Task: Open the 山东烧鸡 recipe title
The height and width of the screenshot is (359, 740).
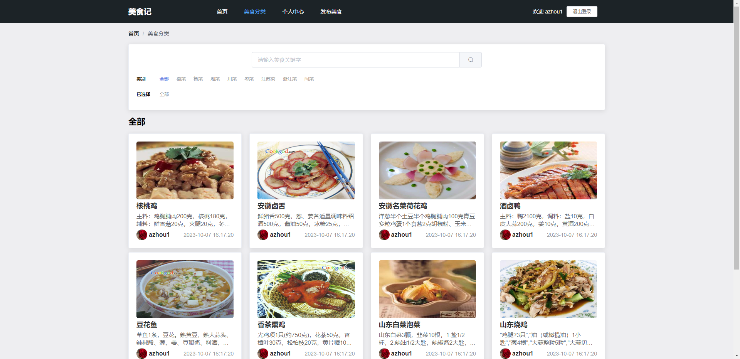Action: point(513,325)
